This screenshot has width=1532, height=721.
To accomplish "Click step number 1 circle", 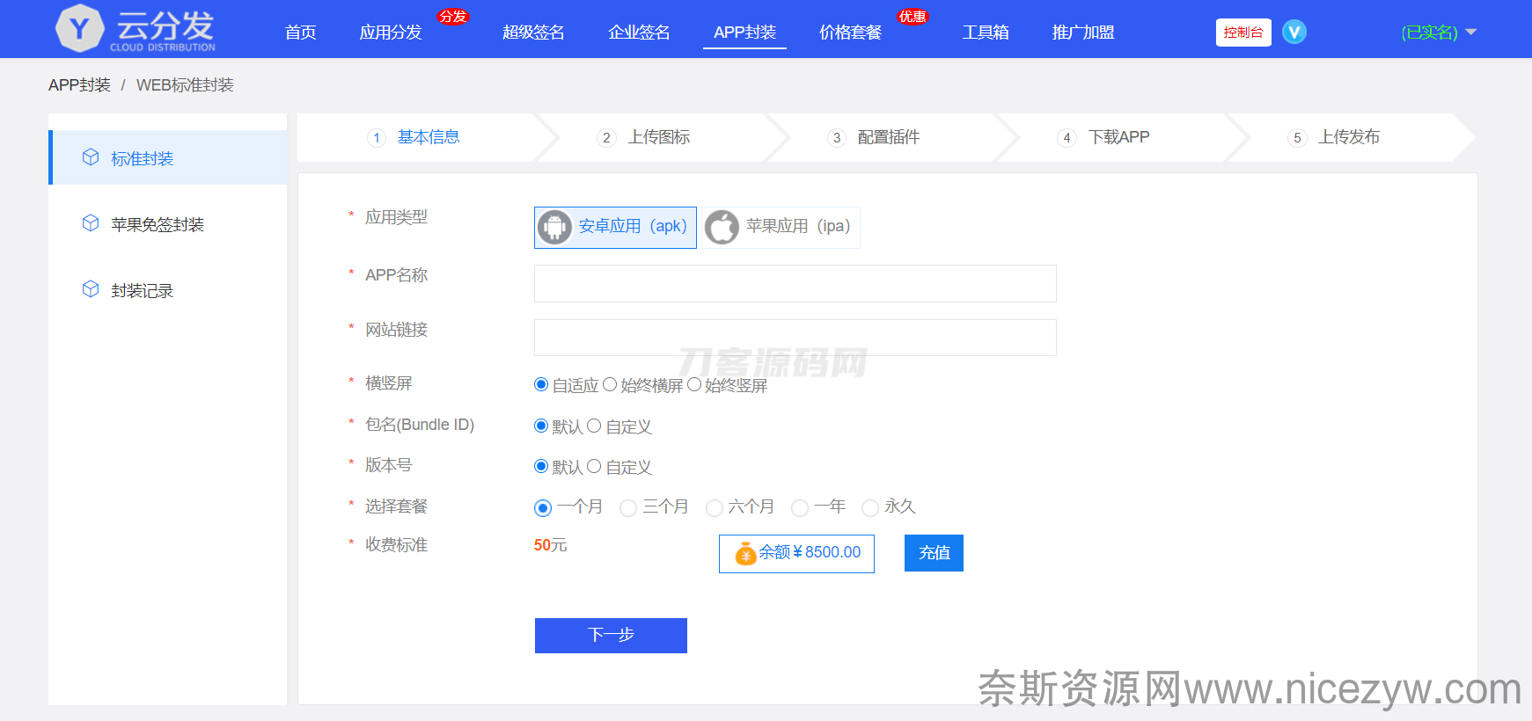I will coord(377,138).
